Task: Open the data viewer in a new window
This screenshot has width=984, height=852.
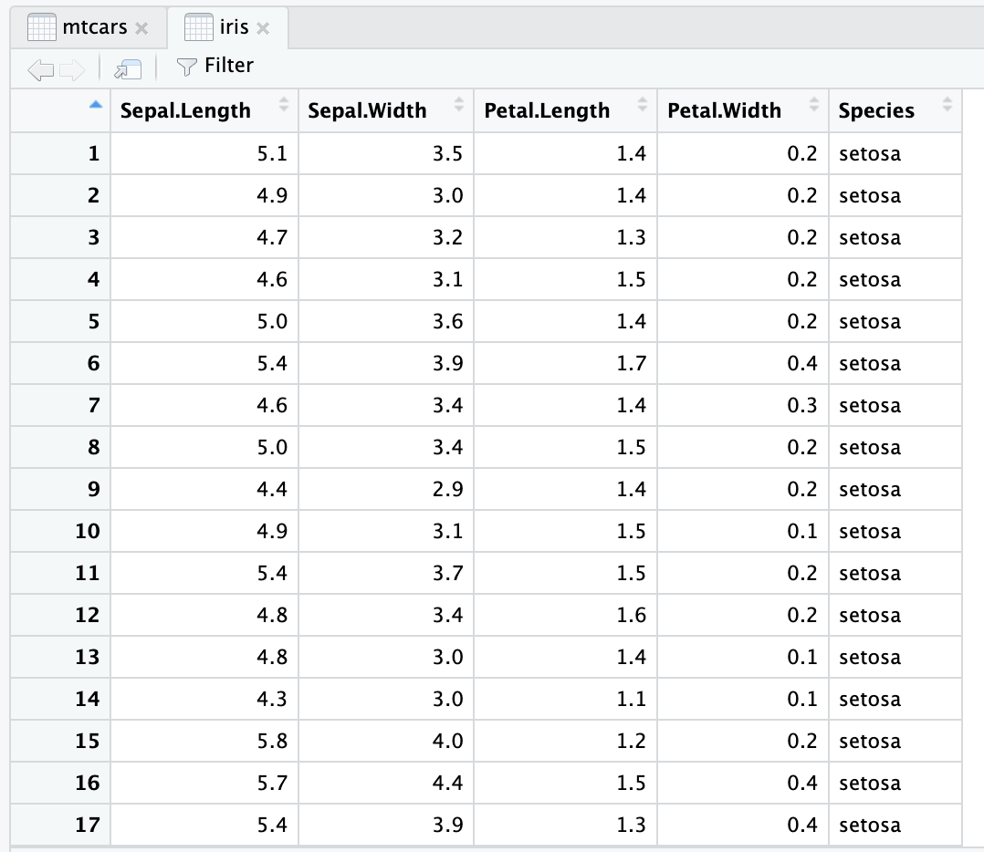Action: 128,67
